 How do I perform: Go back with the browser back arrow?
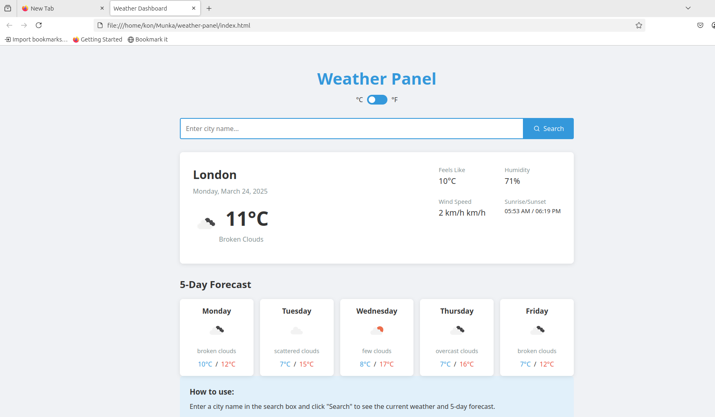tap(9, 25)
